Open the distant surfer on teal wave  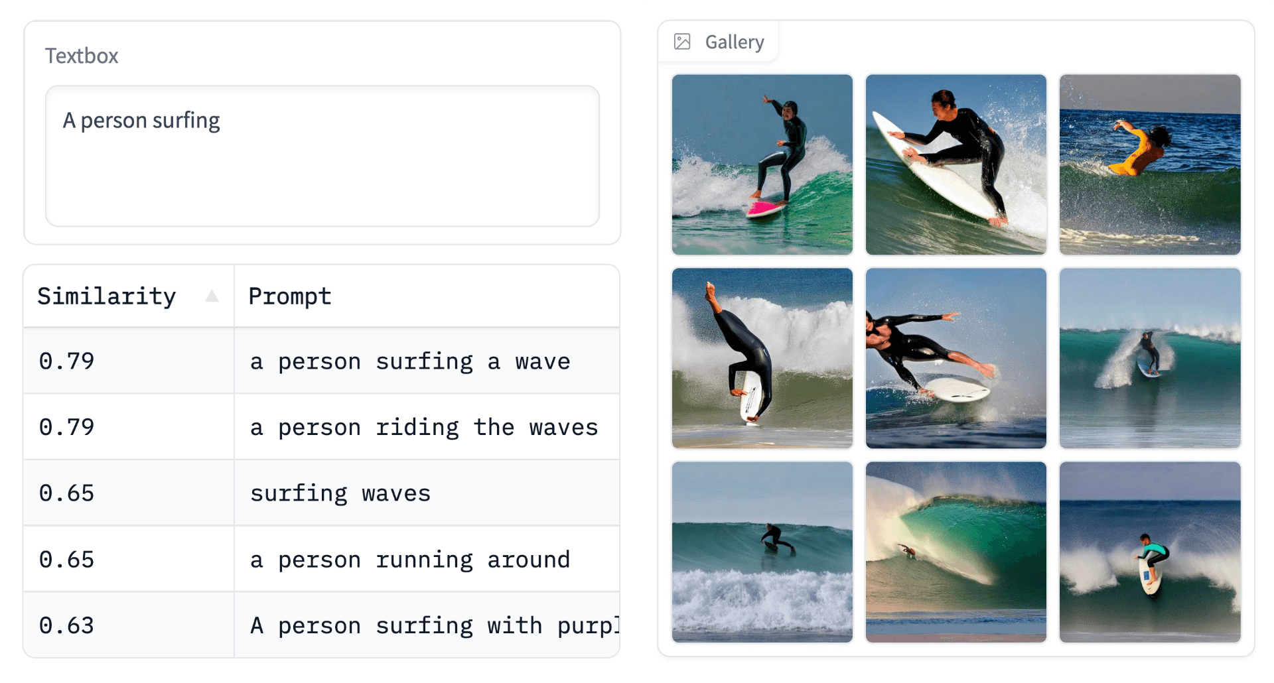click(1150, 358)
